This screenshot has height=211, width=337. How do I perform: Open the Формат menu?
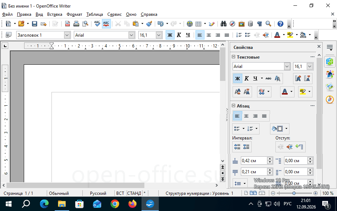tap(74, 14)
